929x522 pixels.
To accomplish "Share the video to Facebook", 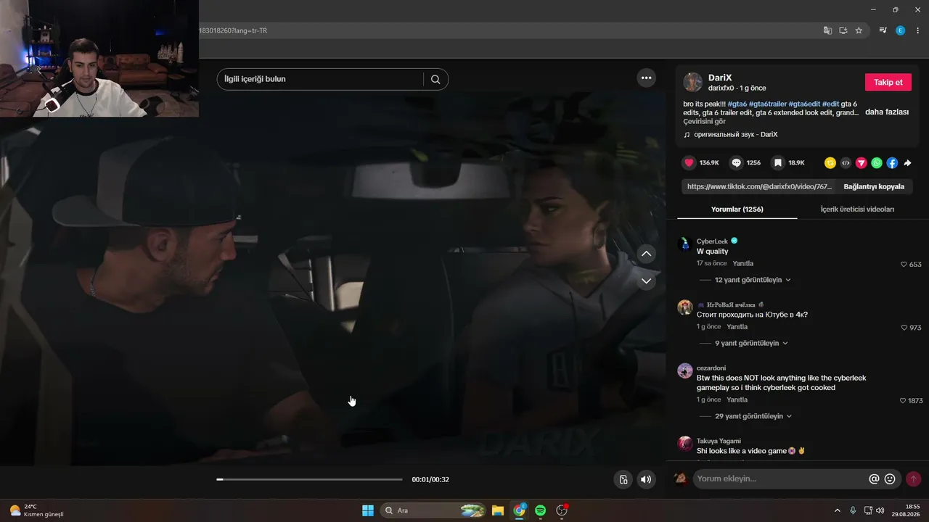I will click(892, 163).
